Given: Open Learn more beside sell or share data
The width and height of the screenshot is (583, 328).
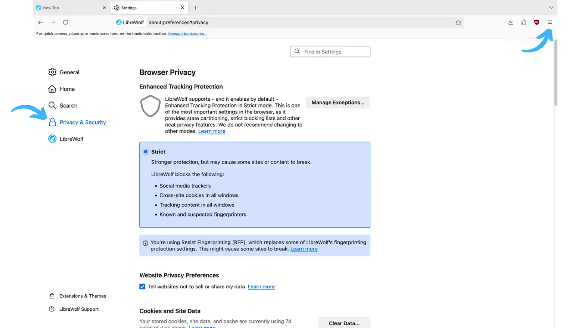Looking at the screenshot, I should click(x=261, y=287).
